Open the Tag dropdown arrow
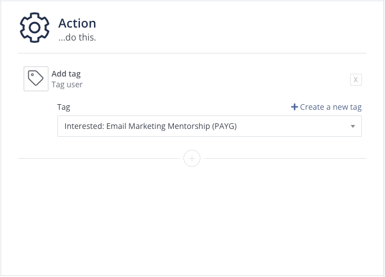 [353, 126]
